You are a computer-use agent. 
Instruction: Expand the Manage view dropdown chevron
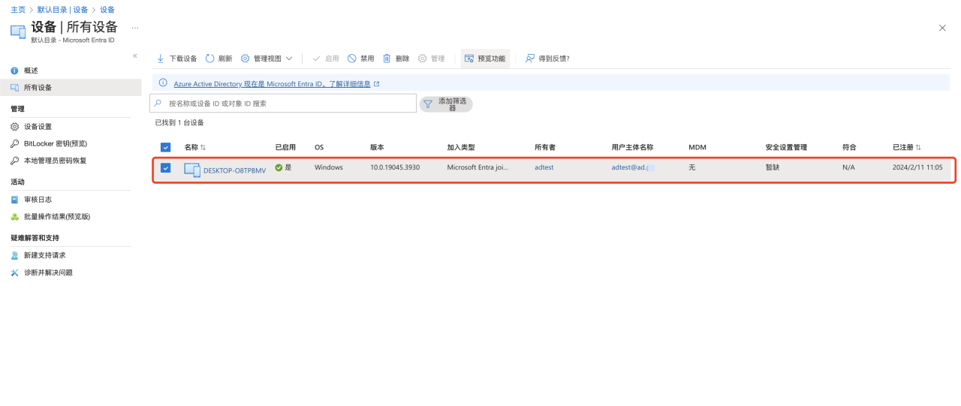[x=289, y=59]
